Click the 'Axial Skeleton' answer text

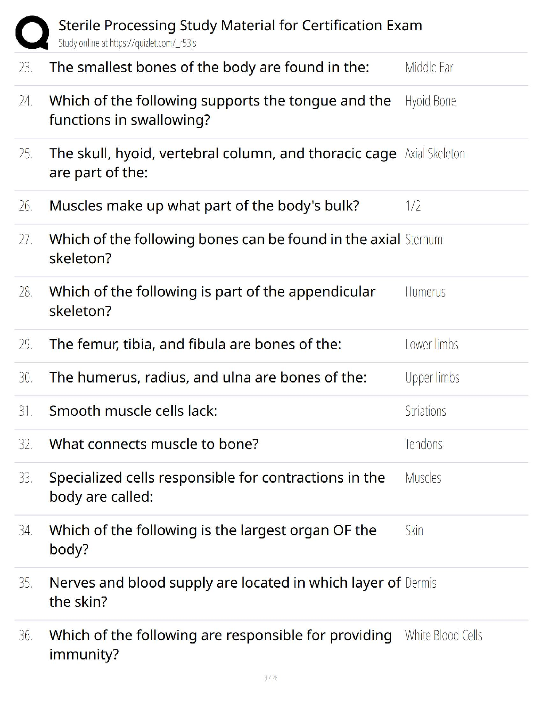tap(435, 154)
